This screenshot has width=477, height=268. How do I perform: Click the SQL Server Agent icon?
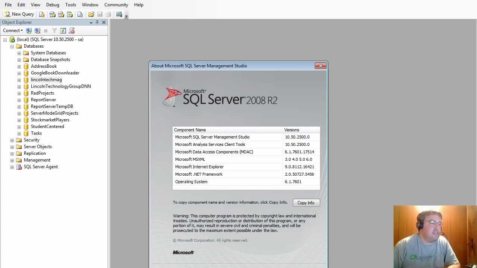pos(19,167)
